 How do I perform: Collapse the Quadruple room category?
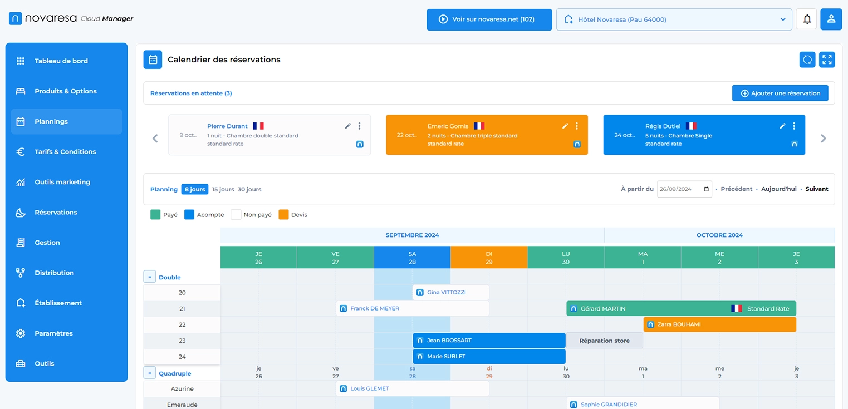(149, 372)
